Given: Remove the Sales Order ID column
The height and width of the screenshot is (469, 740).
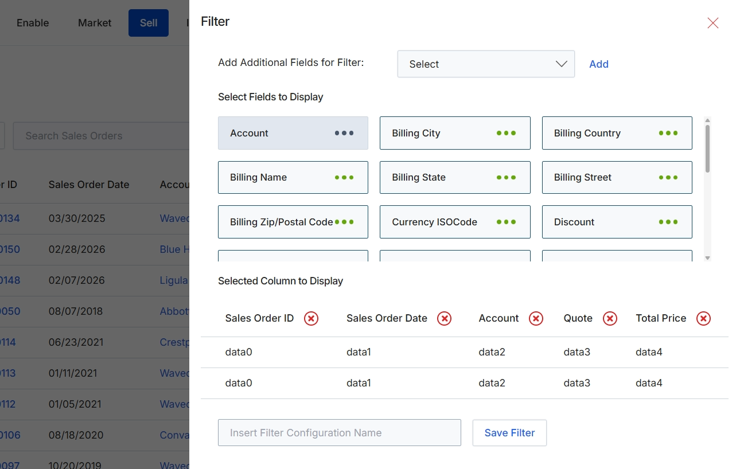Looking at the screenshot, I should tap(311, 318).
